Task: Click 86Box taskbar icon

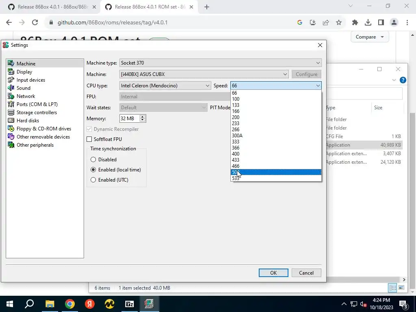Action: (149, 304)
